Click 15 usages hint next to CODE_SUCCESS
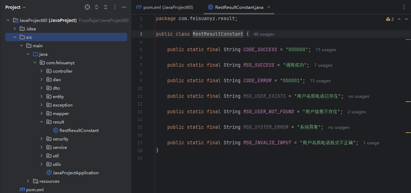 coord(326,50)
